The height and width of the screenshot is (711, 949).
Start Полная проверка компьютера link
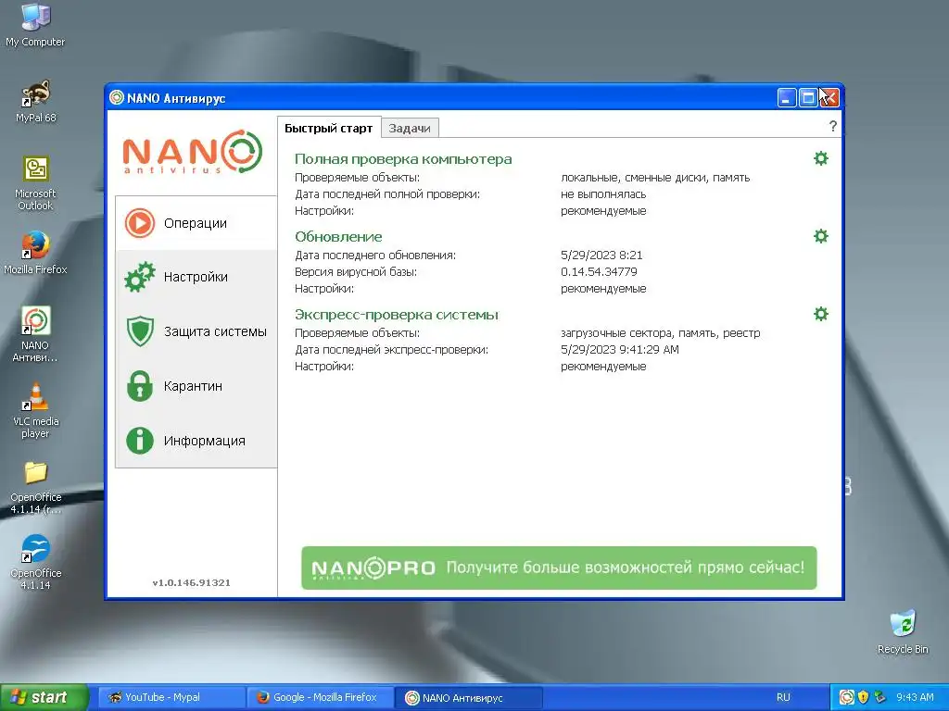(403, 159)
